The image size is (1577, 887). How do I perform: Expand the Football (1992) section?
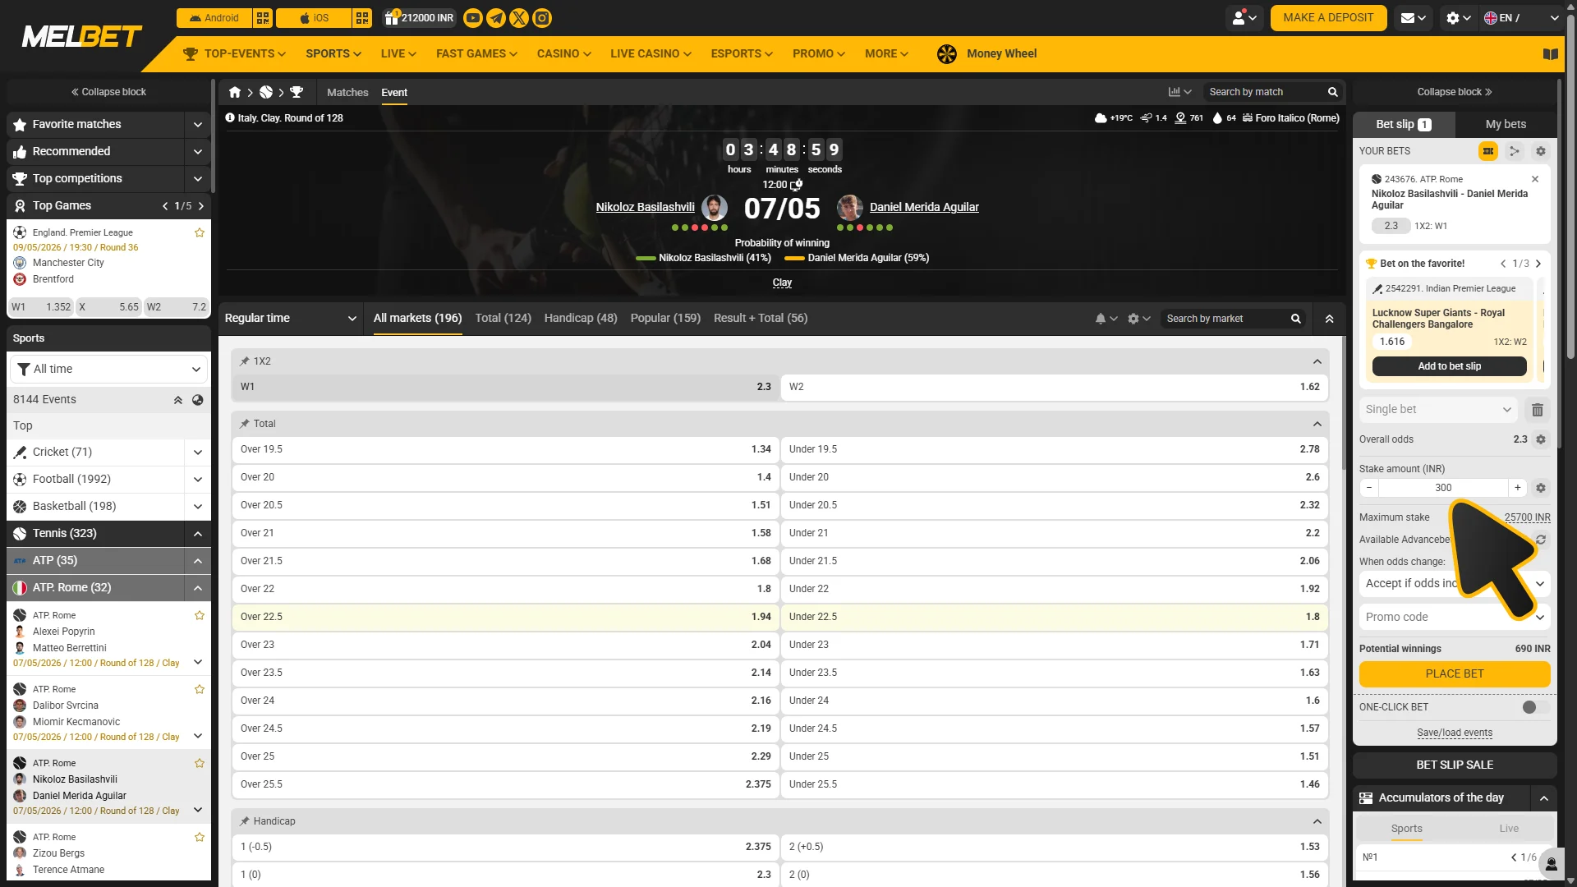point(198,480)
